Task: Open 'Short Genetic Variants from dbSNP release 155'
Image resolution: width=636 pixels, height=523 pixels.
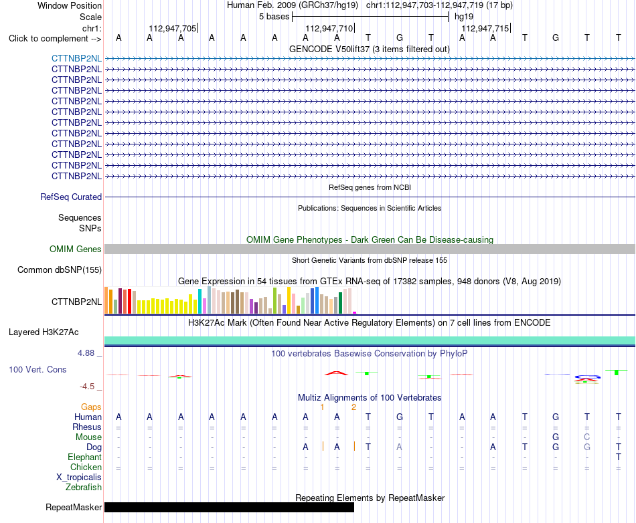Action: (x=370, y=260)
